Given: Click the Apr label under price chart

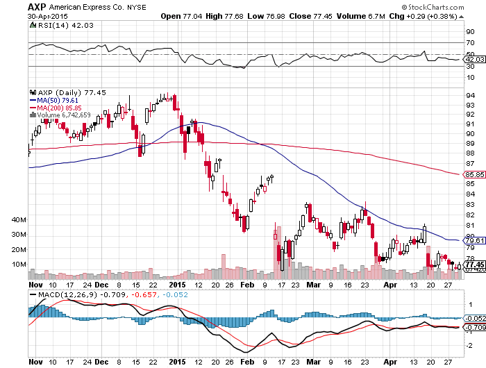Looking at the screenshot, I should click(390, 285).
